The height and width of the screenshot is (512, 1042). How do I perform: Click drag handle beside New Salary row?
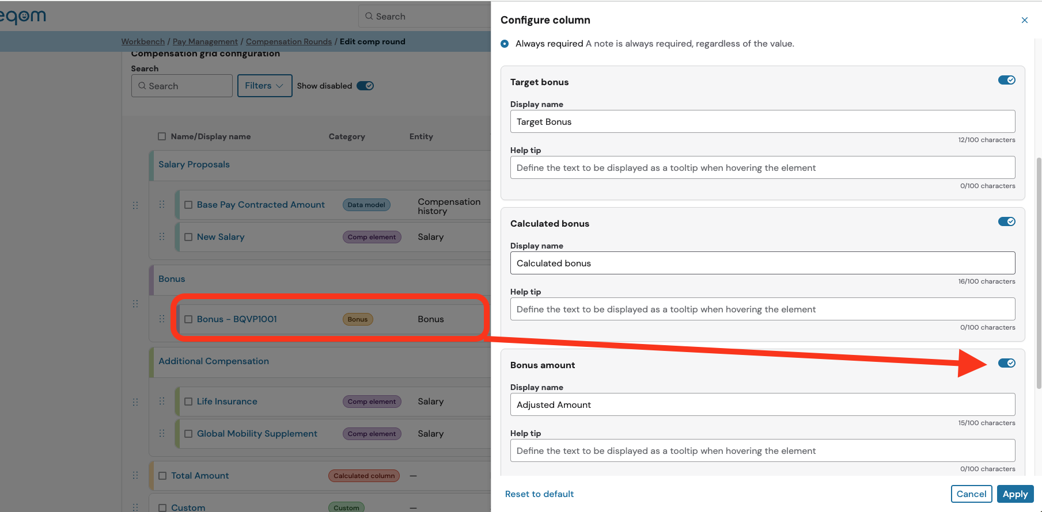[x=162, y=237]
